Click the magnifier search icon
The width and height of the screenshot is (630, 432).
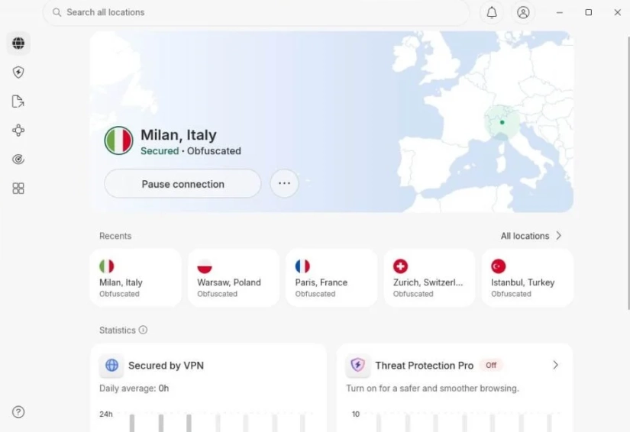(x=57, y=12)
